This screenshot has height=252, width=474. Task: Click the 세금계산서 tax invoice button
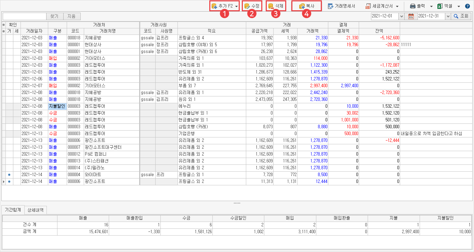[x=379, y=6]
